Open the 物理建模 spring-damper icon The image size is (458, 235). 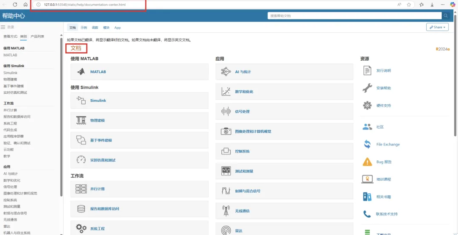click(x=81, y=120)
